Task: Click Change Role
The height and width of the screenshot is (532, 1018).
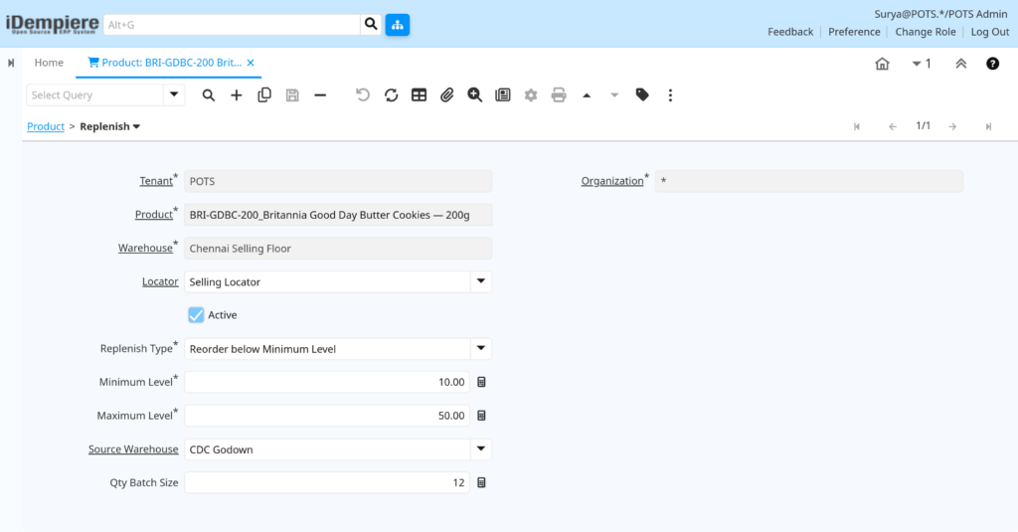Action: click(926, 32)
